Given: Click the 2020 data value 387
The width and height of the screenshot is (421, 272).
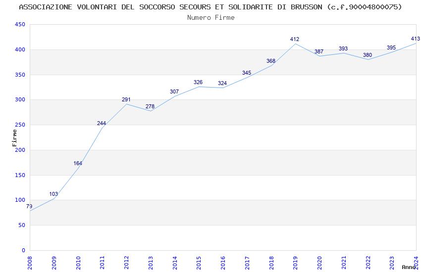Looking at the screenshot, I should (x=319, y=52).
